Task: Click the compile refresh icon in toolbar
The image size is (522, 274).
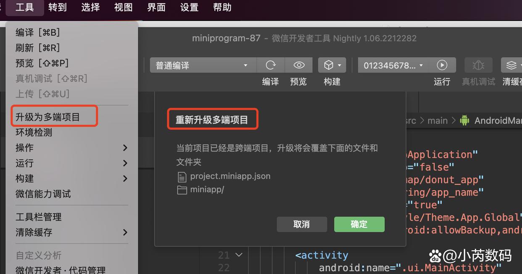Action: [271, 65]
